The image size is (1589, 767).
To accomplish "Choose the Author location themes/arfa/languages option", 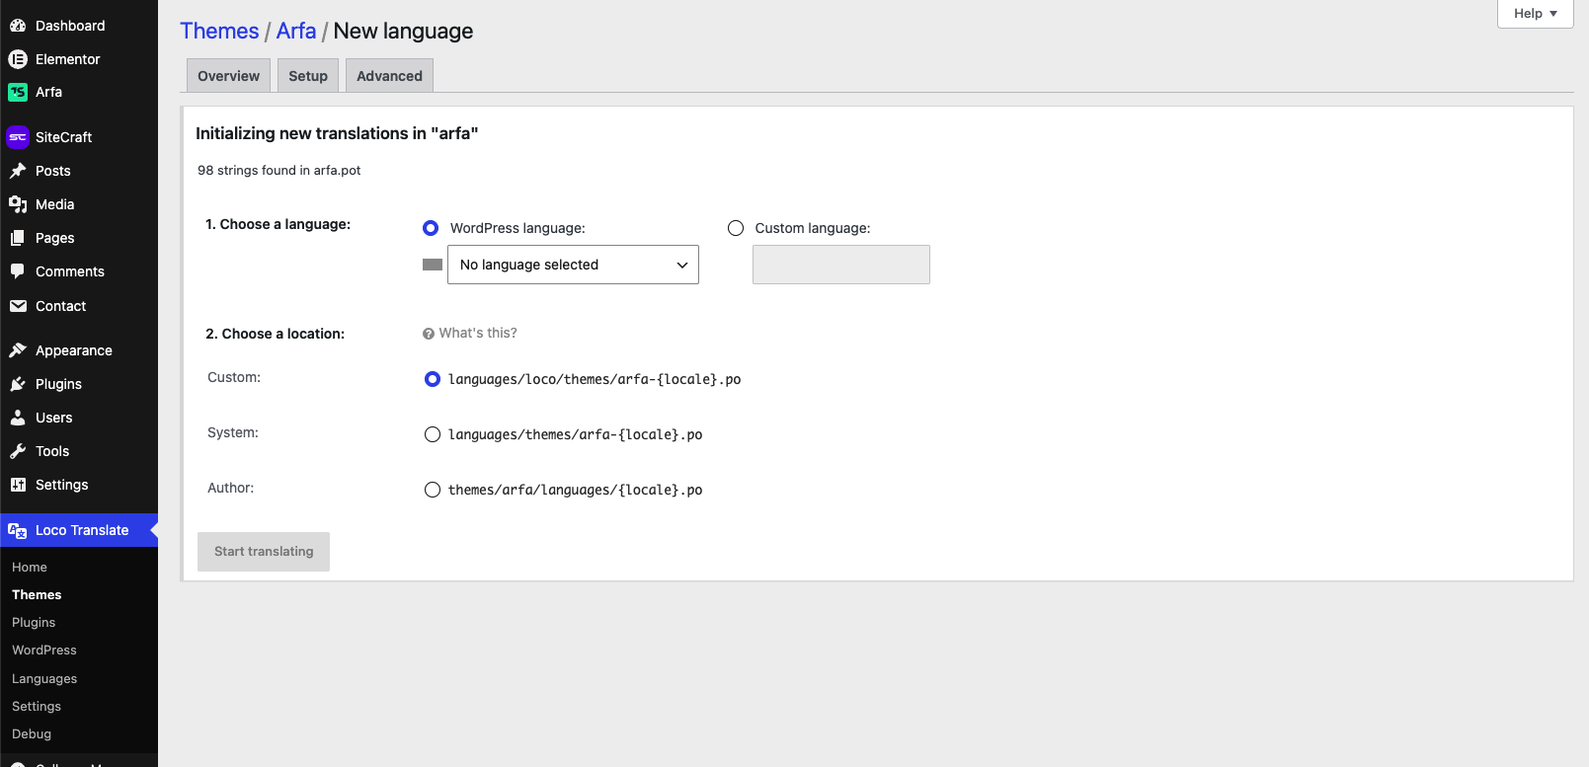I will coord(433,490).
